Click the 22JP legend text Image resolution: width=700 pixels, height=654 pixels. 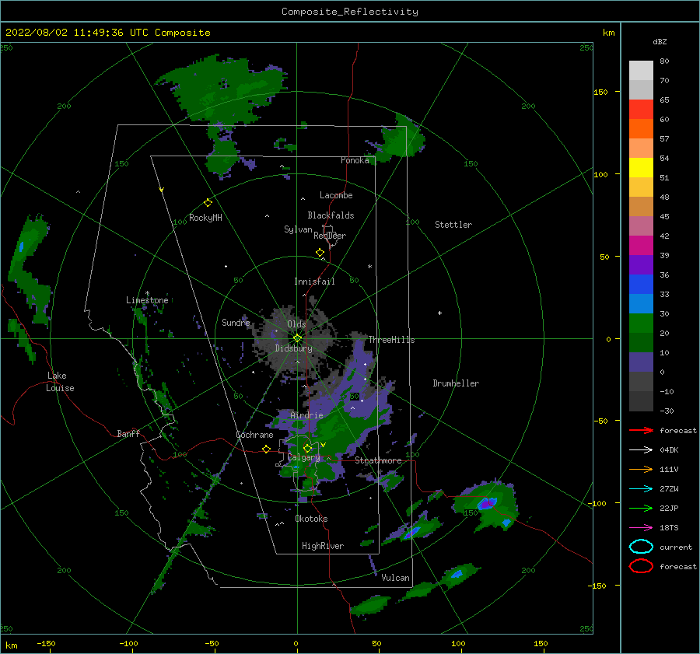coord(669,508)
